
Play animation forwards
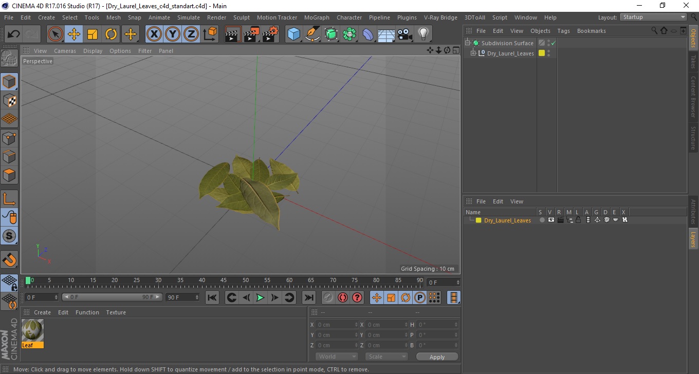[261, 297]
